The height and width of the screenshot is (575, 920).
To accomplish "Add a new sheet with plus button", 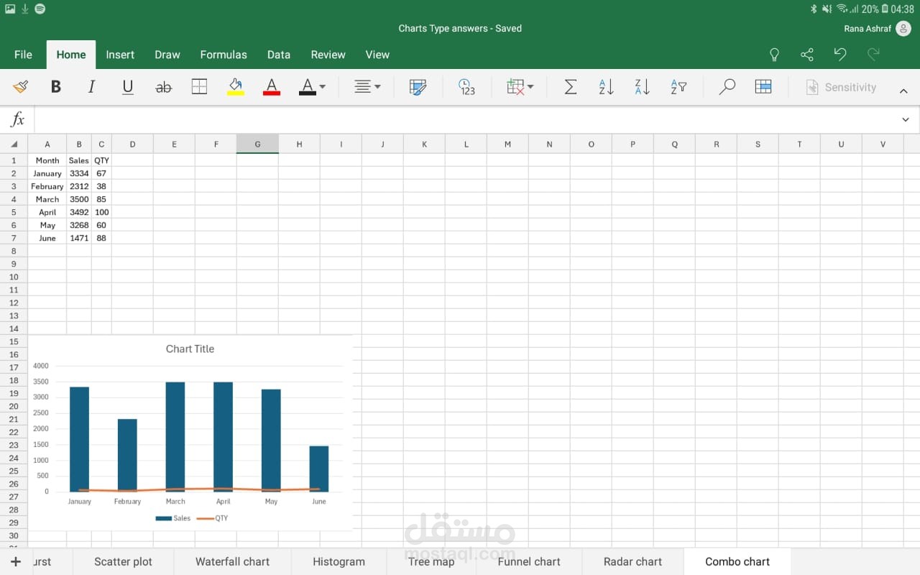I will [16, 561].
